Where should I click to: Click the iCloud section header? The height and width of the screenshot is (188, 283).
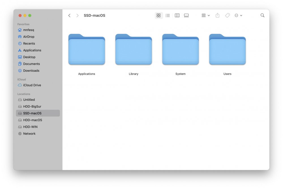tap(22, 80)
